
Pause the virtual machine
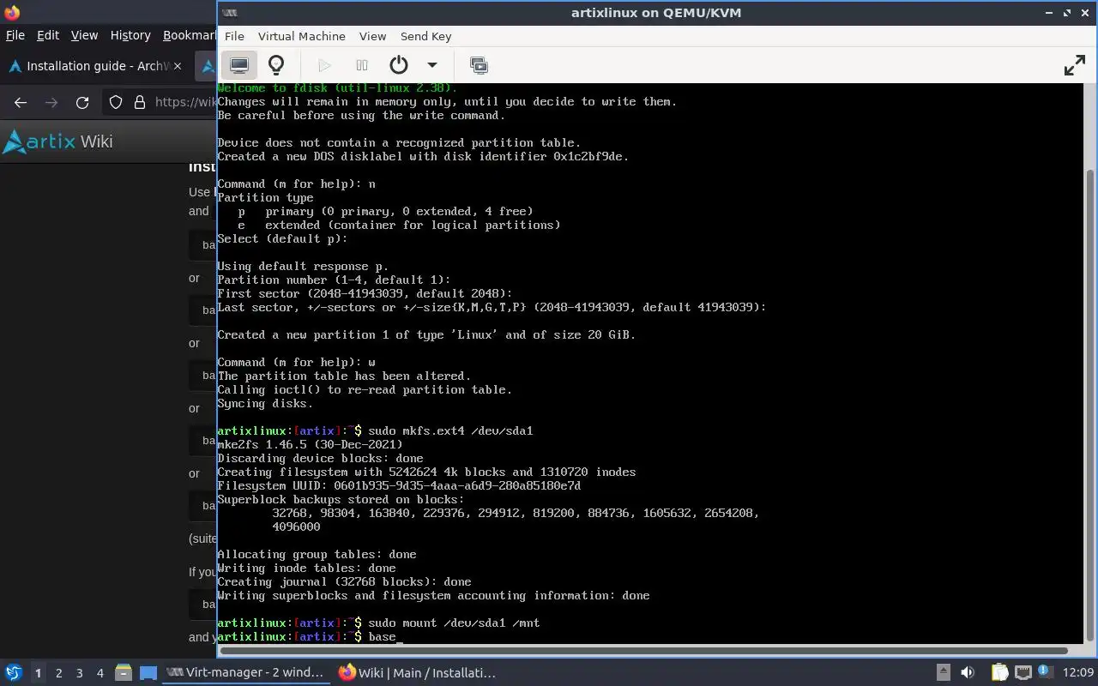click(361, 65)
